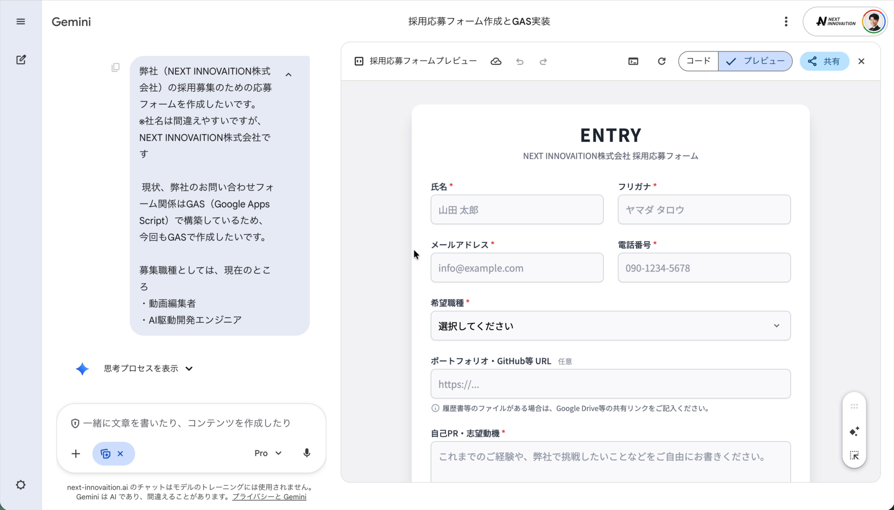This screenshot has height=510, width=894.
Task: Open the プライバシーと Gemini link
Action: tap(269, 496)
